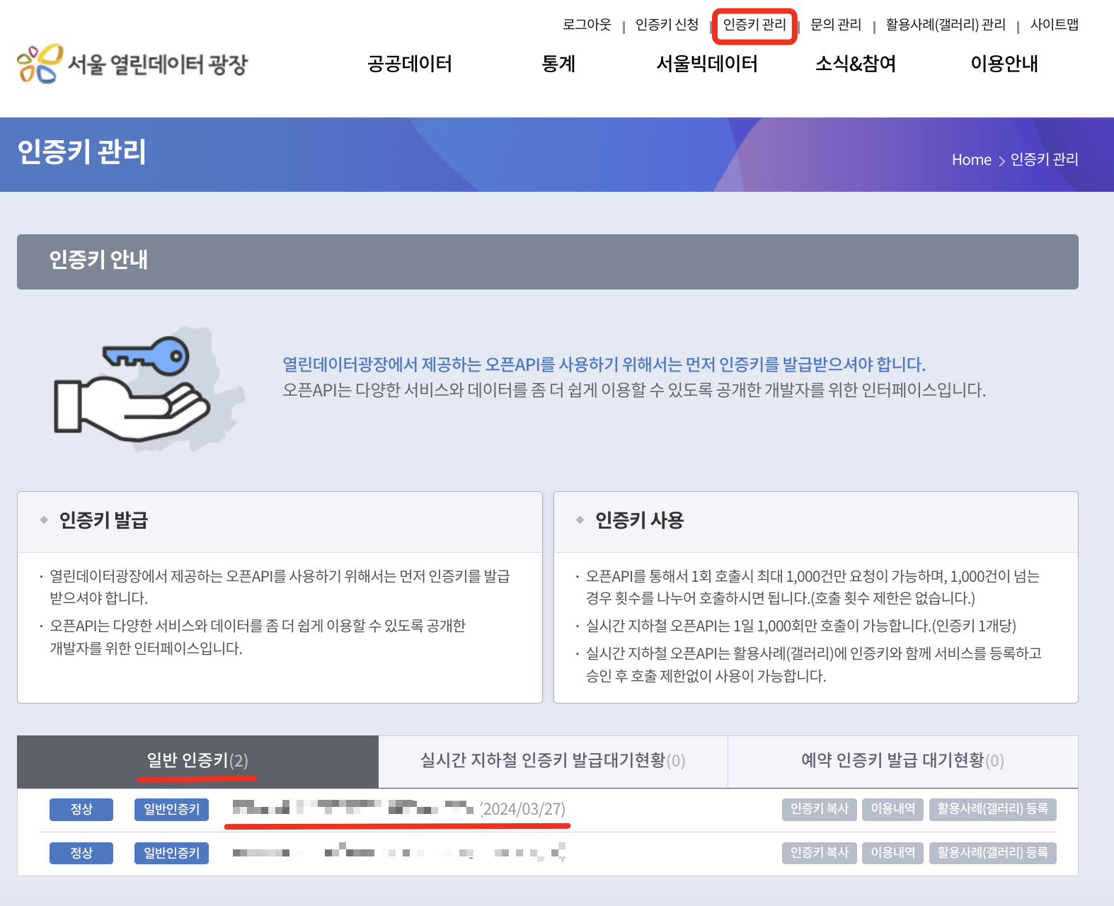
Task: Click the blue sentence about 오픈API 인증키 발급
Action: pyautogui.click(x=604, y=365)
